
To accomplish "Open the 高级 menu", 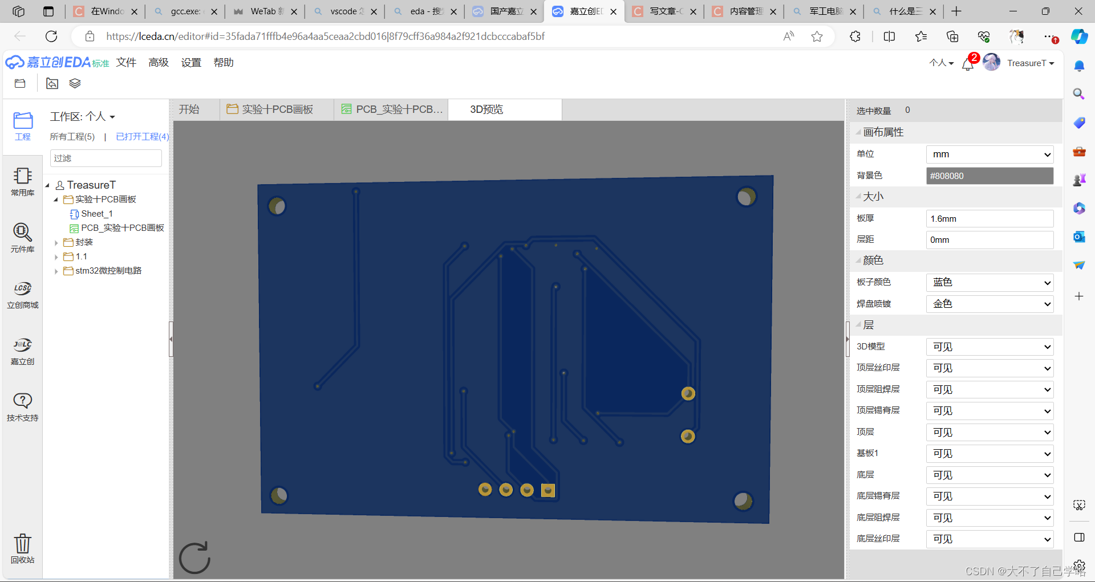I will tap(159, 63).
